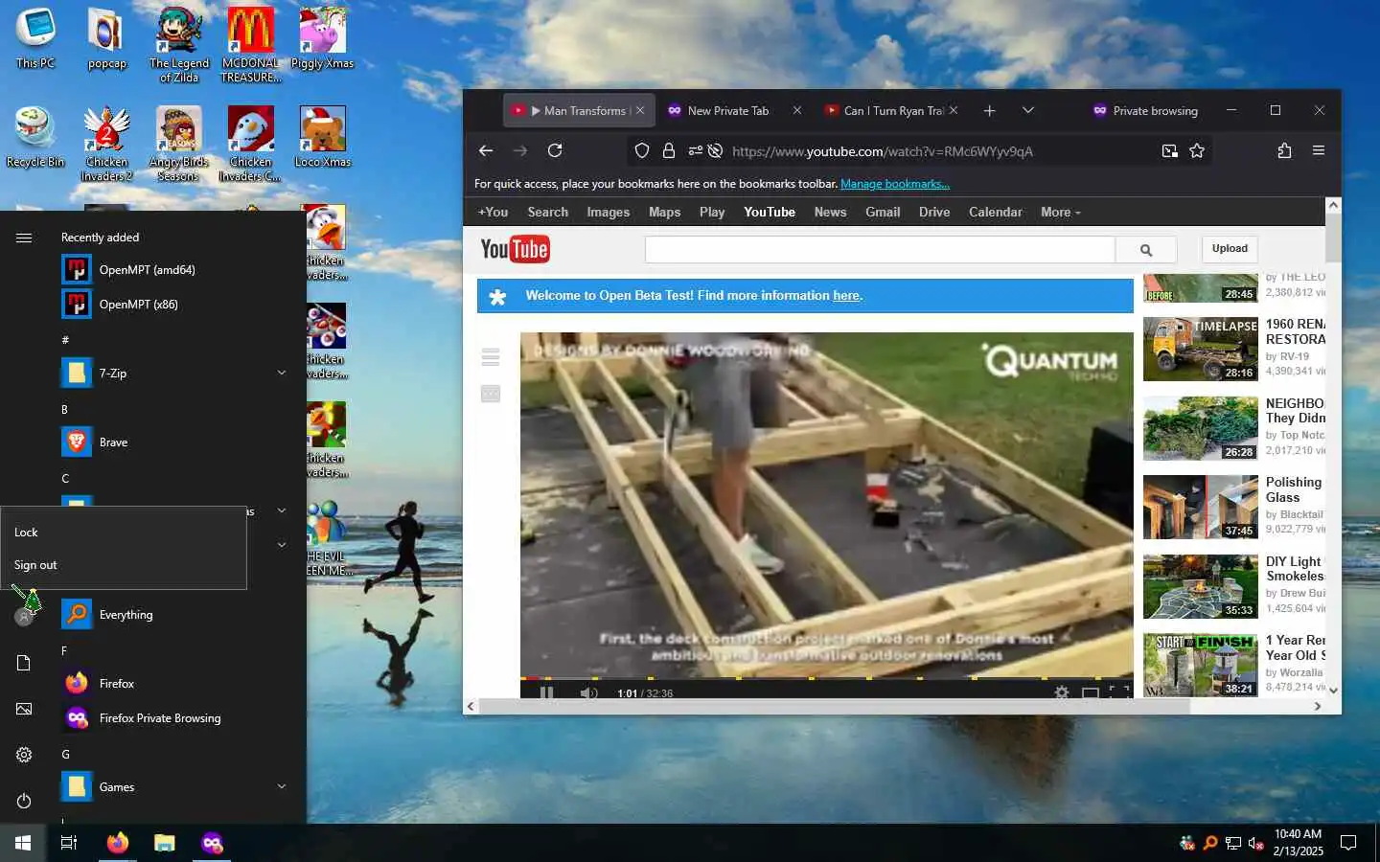Viewport: 1380px width, 862px height.
Task: Open File Explorer from the taskbar
Action: click(x=165, y=843)
